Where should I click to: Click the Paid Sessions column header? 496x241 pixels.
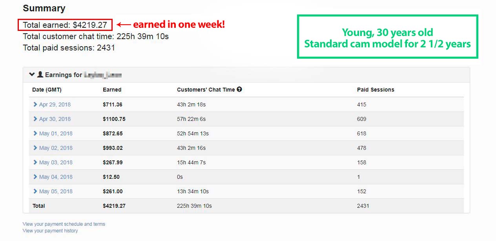click(376, 90)
